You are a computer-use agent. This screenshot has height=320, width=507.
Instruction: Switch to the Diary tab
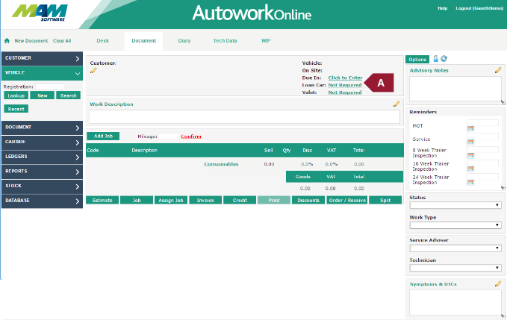pyautogui.click(x=184, y=40)
